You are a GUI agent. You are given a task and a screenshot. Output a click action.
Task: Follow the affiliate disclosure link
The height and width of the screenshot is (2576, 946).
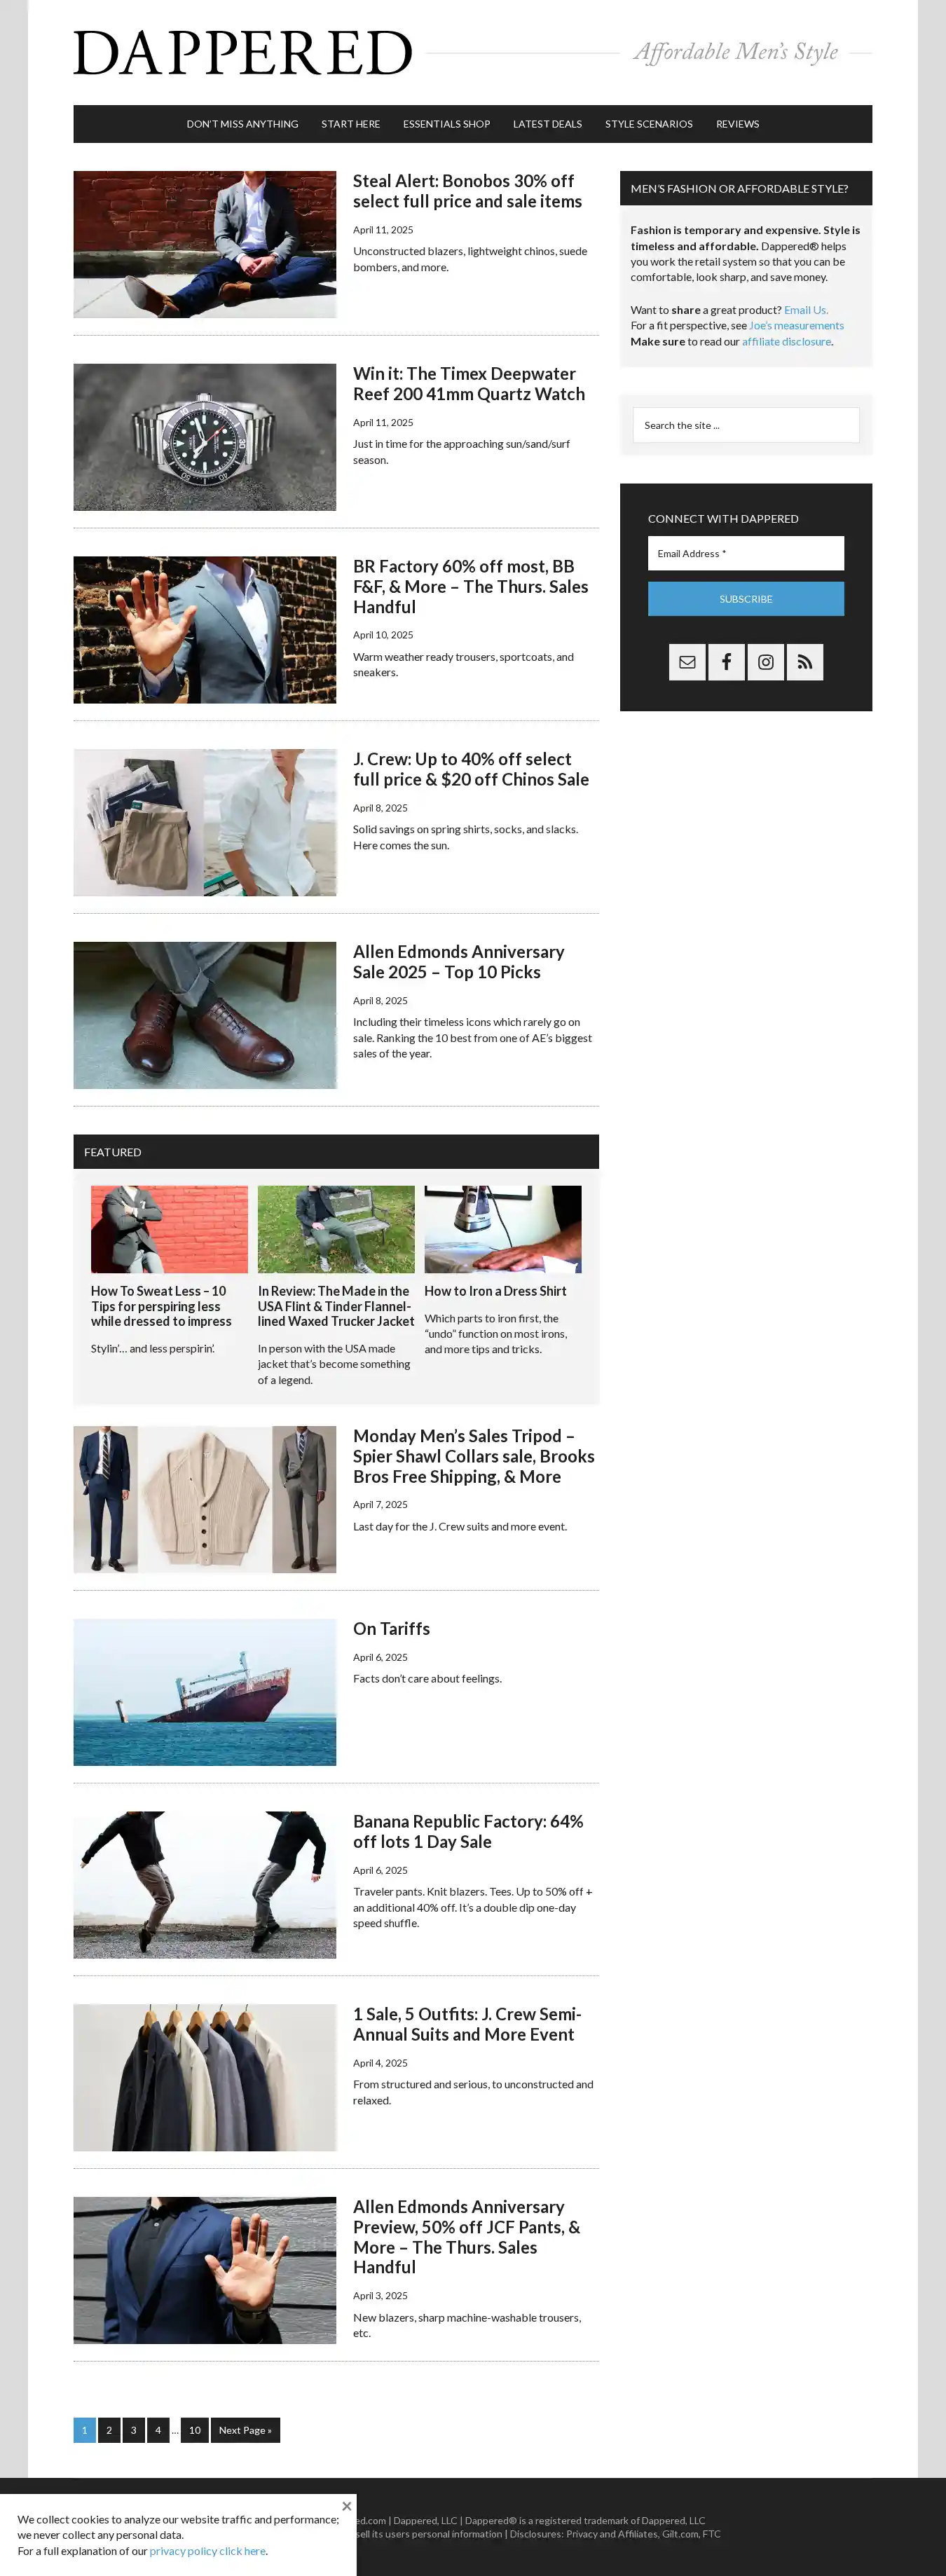786,342
